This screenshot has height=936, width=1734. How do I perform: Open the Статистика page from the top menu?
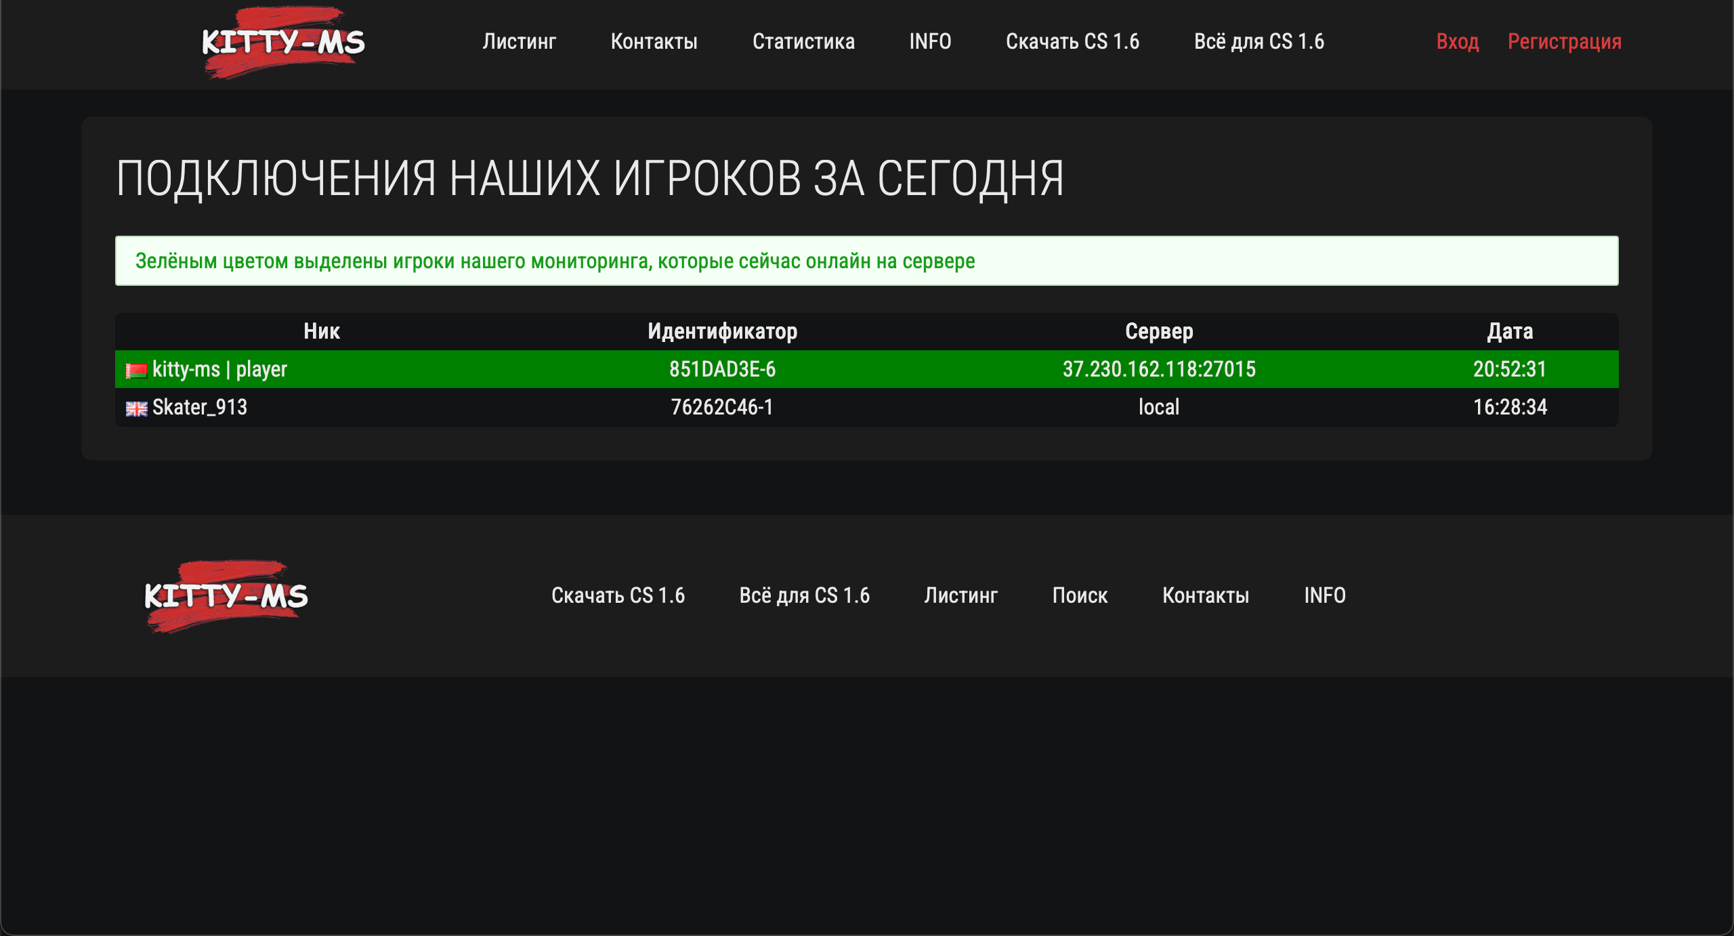[x=805, y=42]
